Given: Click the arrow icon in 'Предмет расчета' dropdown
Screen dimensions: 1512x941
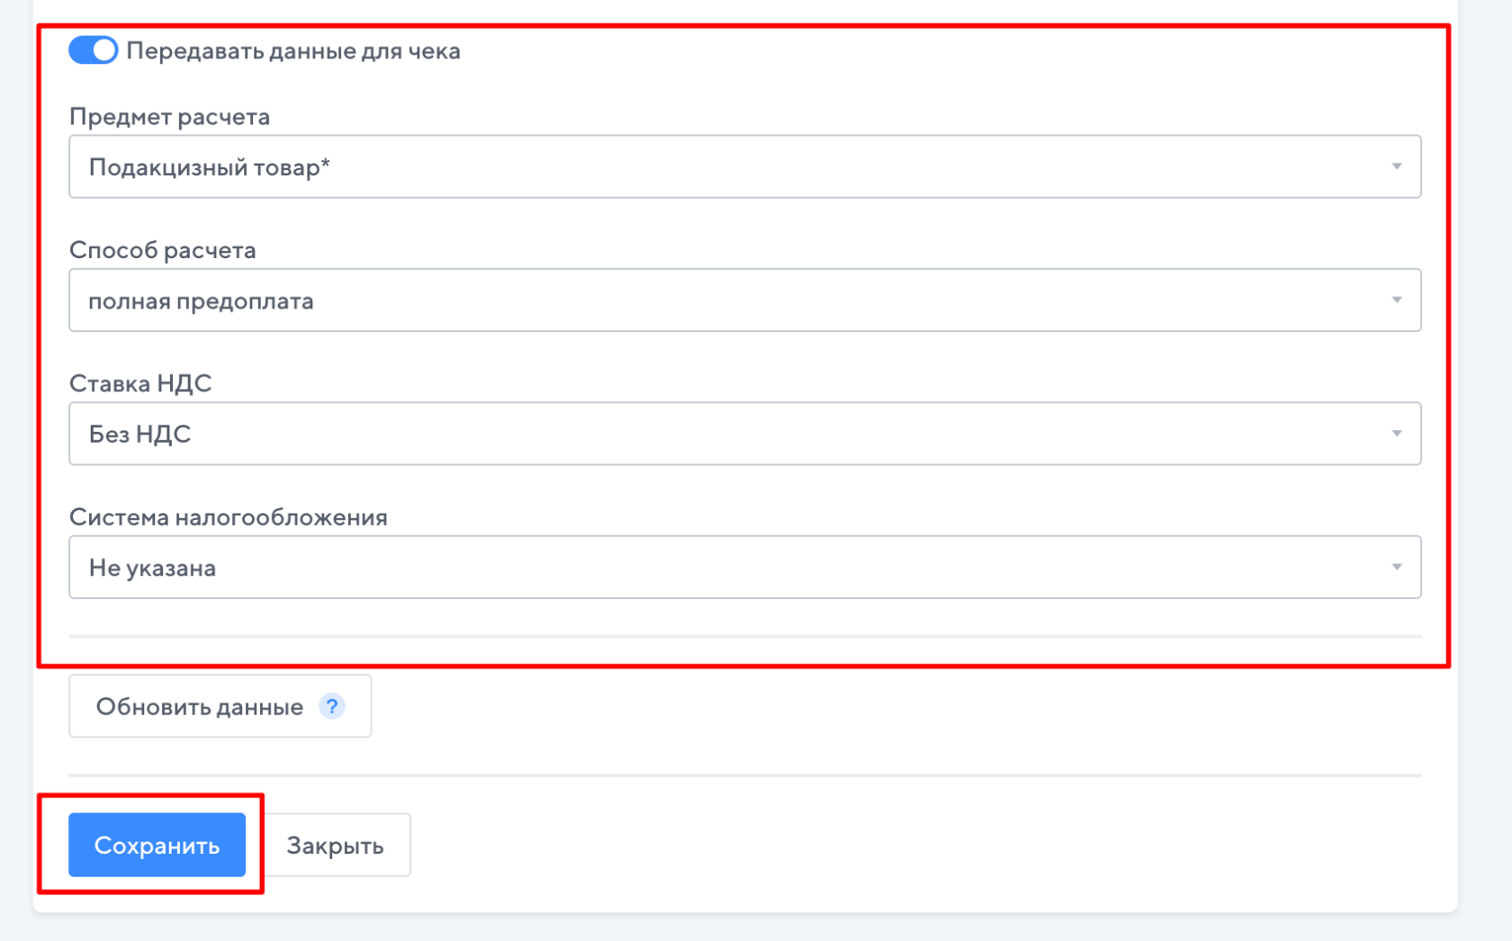Looking at the screenshot, I should pyautogui.click(x=1396, y=166).
